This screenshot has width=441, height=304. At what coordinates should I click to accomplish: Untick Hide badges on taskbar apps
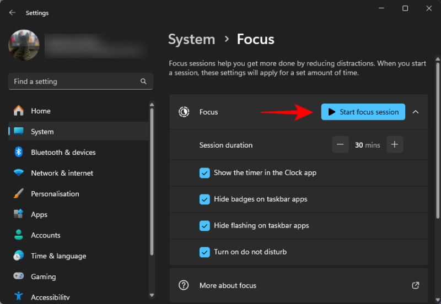(x=205, y=199)
